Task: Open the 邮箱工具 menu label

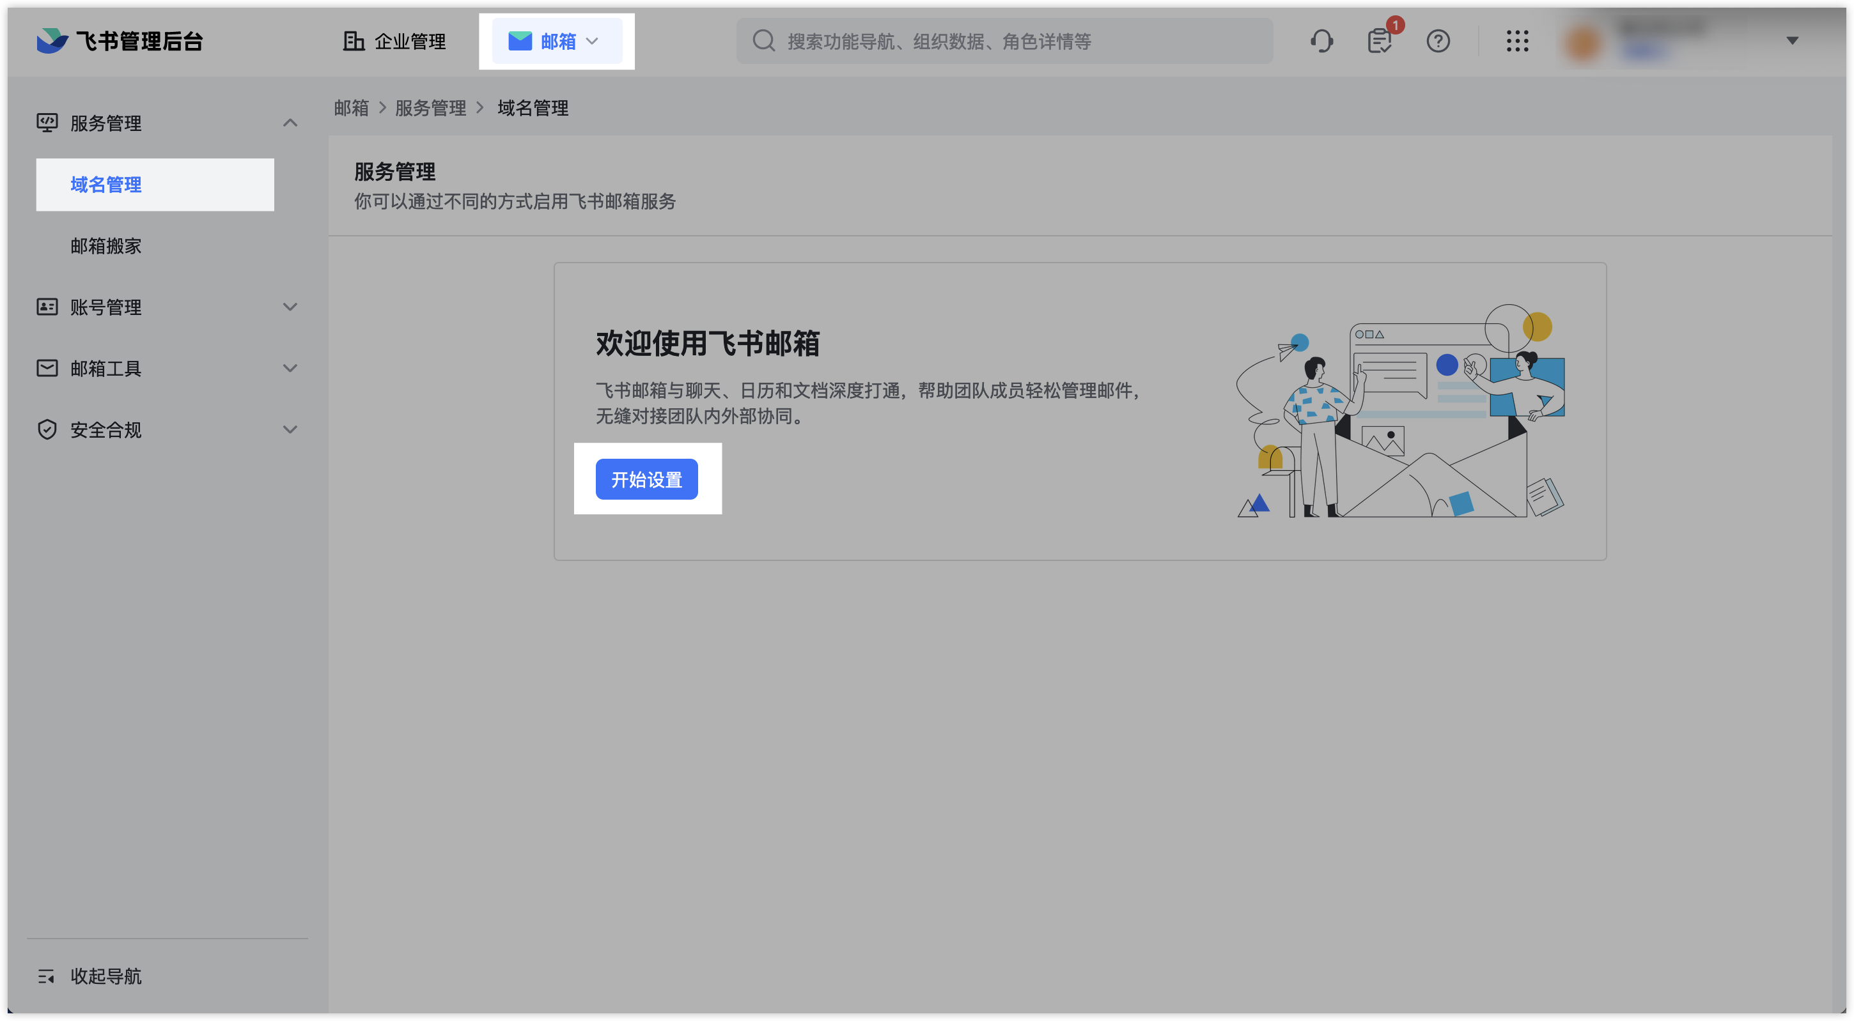Action: 105,369
